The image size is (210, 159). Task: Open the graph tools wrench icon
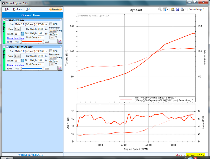[x=165, y=9]
